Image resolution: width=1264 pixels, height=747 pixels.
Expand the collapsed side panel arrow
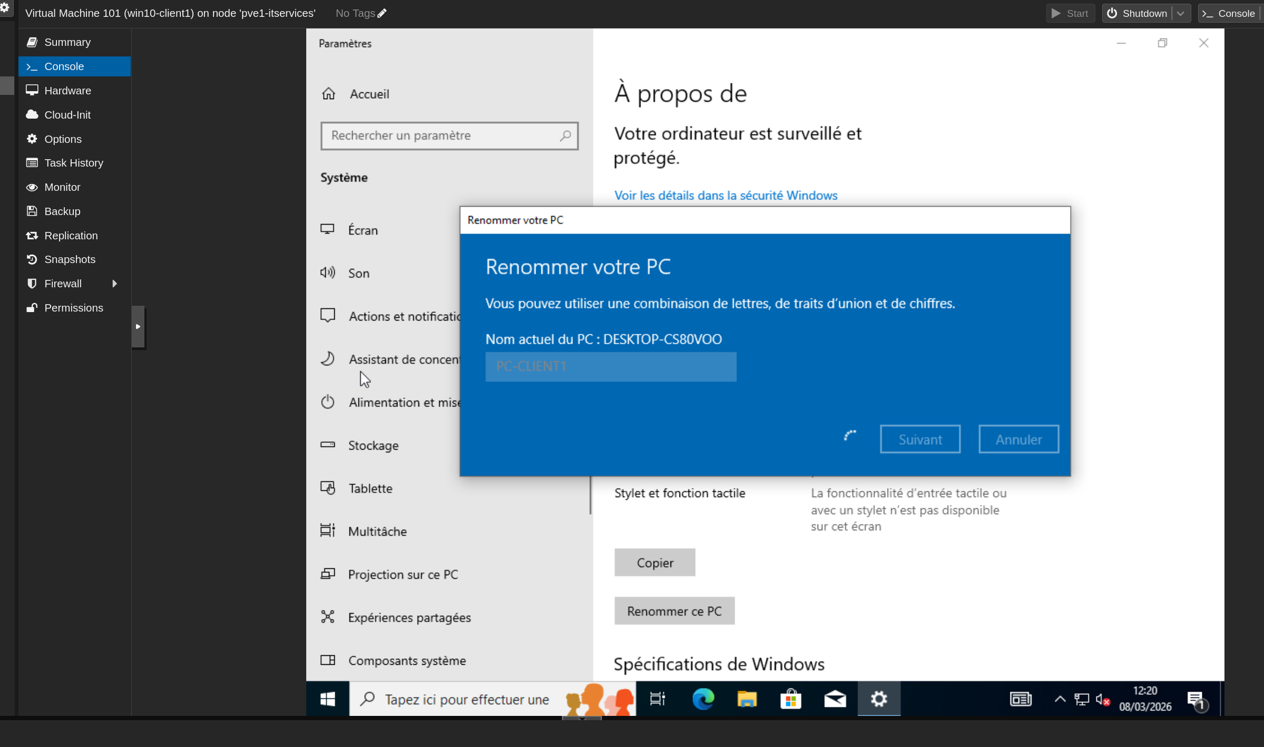[138, 327]
